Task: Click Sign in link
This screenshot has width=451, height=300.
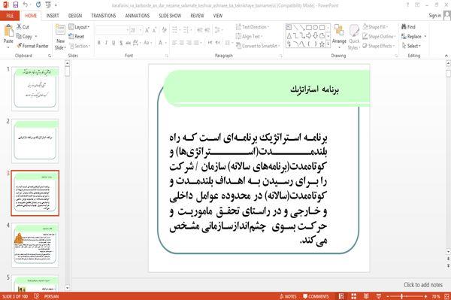Action: [x=434, y=16]
